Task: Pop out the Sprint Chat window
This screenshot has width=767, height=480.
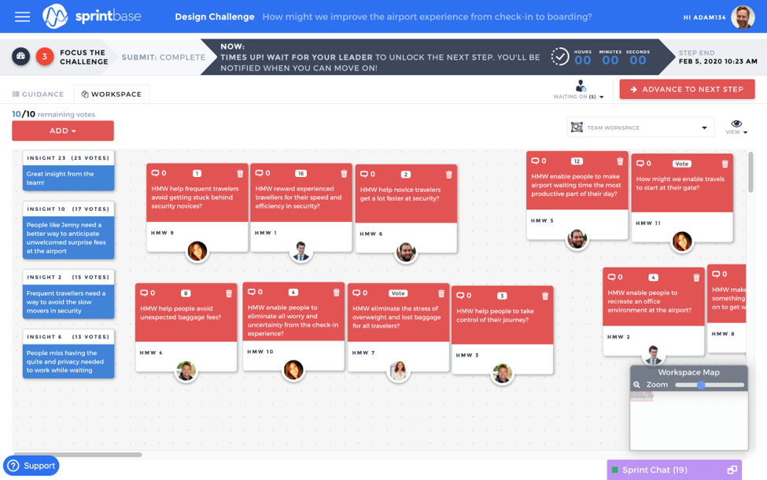Action: coord(732,470)
